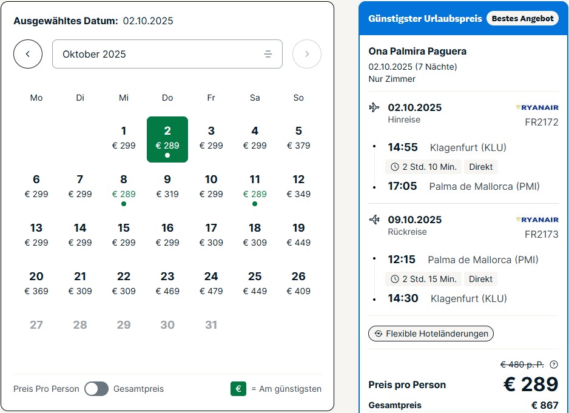Image resolution: width=569 pixels, height=413 pixels.
Task: Go to previous month arrow
Action: (28, 54)
